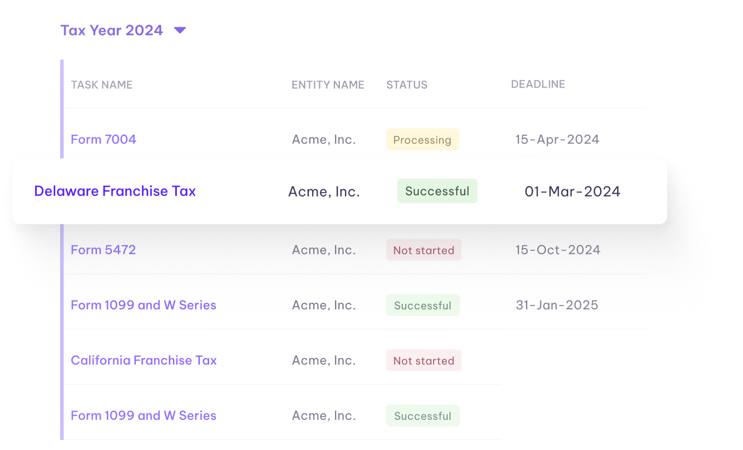Click the first Form 1099 and W Series task
Viewport: 743px width, 450px height.
143,305
